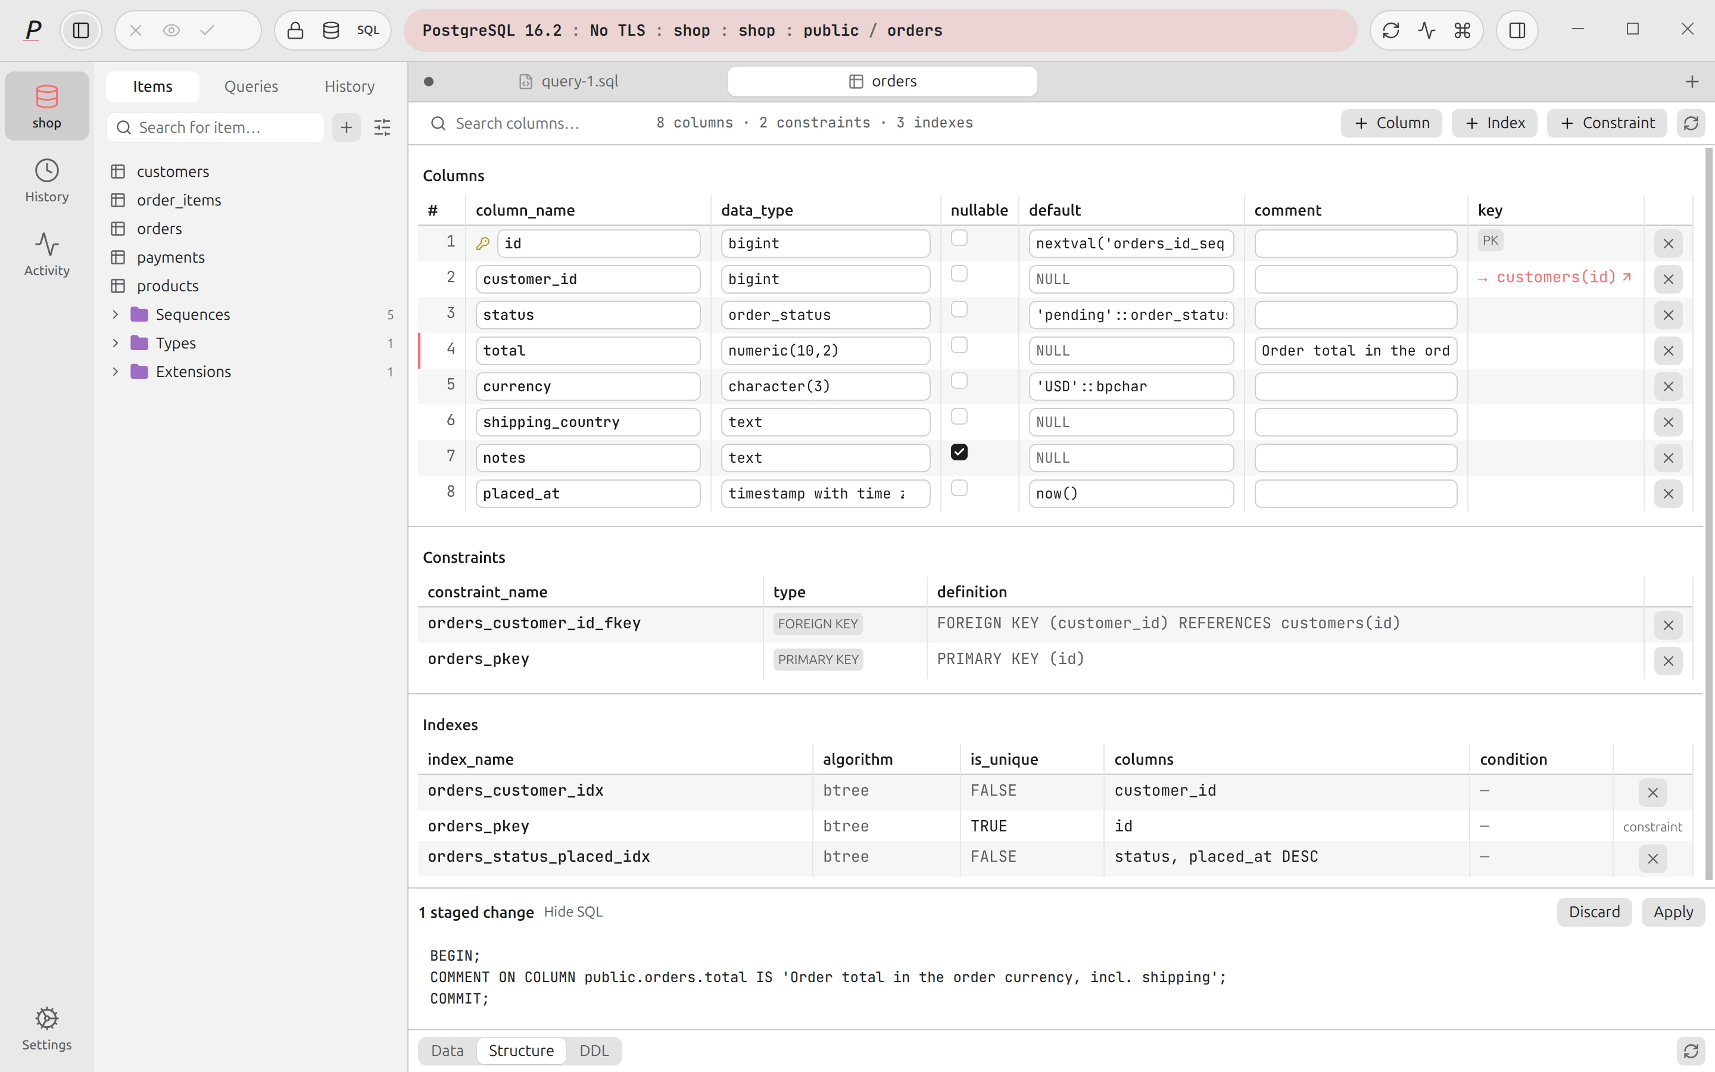Open the SQL editor button
Screen dimensions: 1715x1072
point(368,30)
